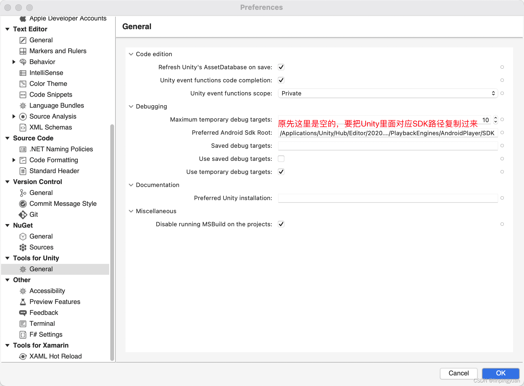Select IntelliSense in Text Editor section
Image resolution: width=524 pixels, height=386 pixels.
point(46,73)
